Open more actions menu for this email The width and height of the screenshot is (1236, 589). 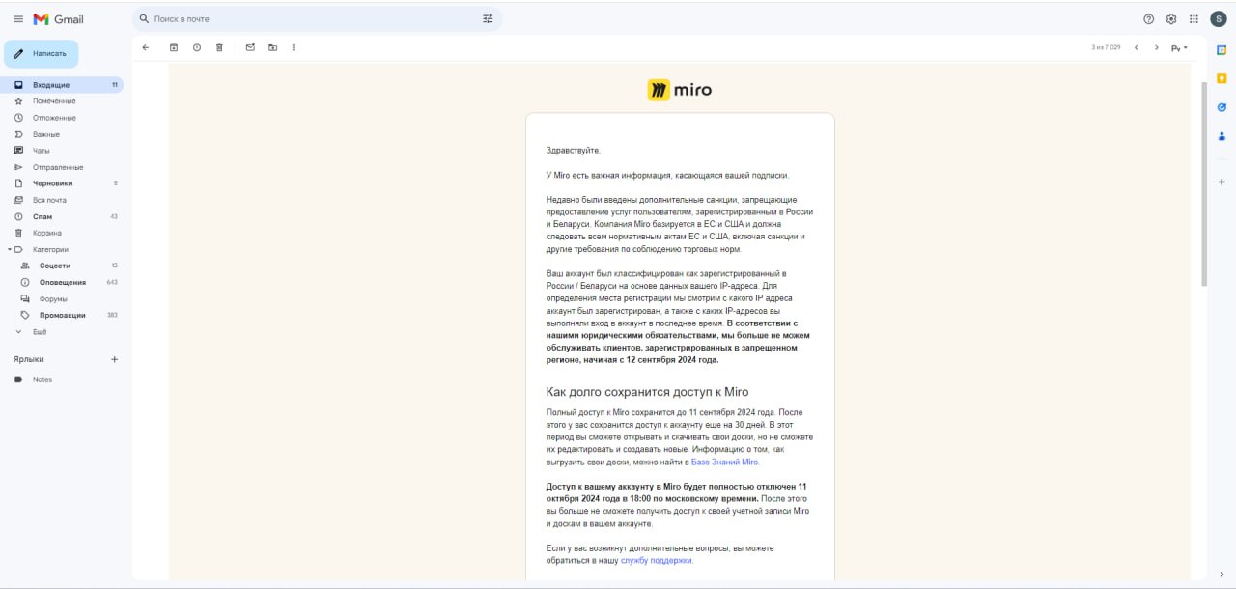click(x=293, y=46)
